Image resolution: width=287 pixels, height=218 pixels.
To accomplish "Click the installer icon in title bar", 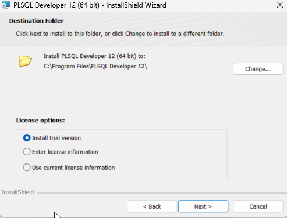I will pos(5,5).
